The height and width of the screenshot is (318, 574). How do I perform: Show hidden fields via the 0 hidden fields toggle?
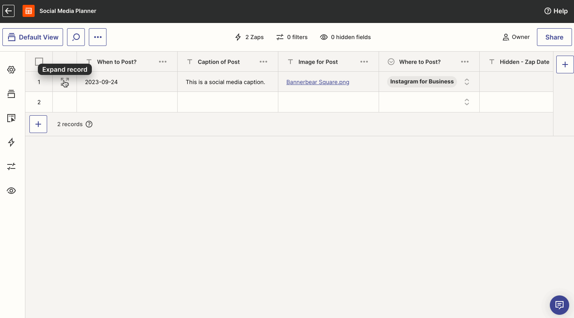pyautogui.click(x=345, y=37)
